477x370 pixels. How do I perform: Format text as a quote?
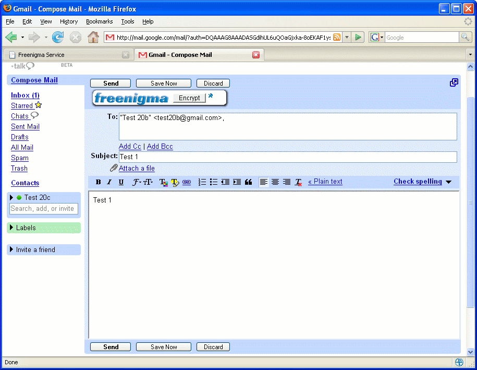pos(249,182)
